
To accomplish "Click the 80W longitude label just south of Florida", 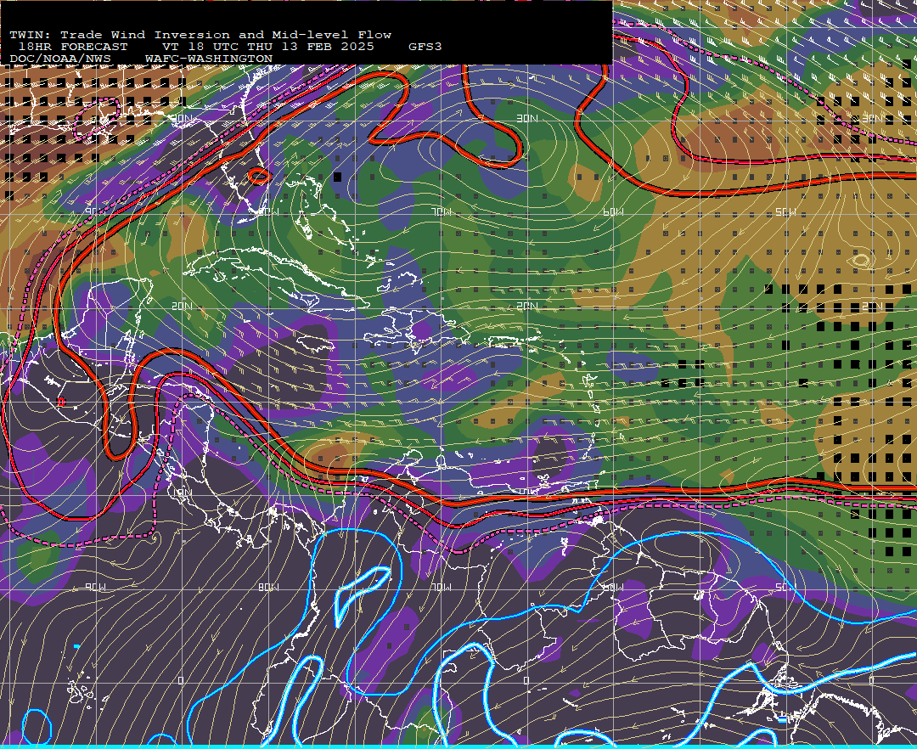I will pos(269,211).
